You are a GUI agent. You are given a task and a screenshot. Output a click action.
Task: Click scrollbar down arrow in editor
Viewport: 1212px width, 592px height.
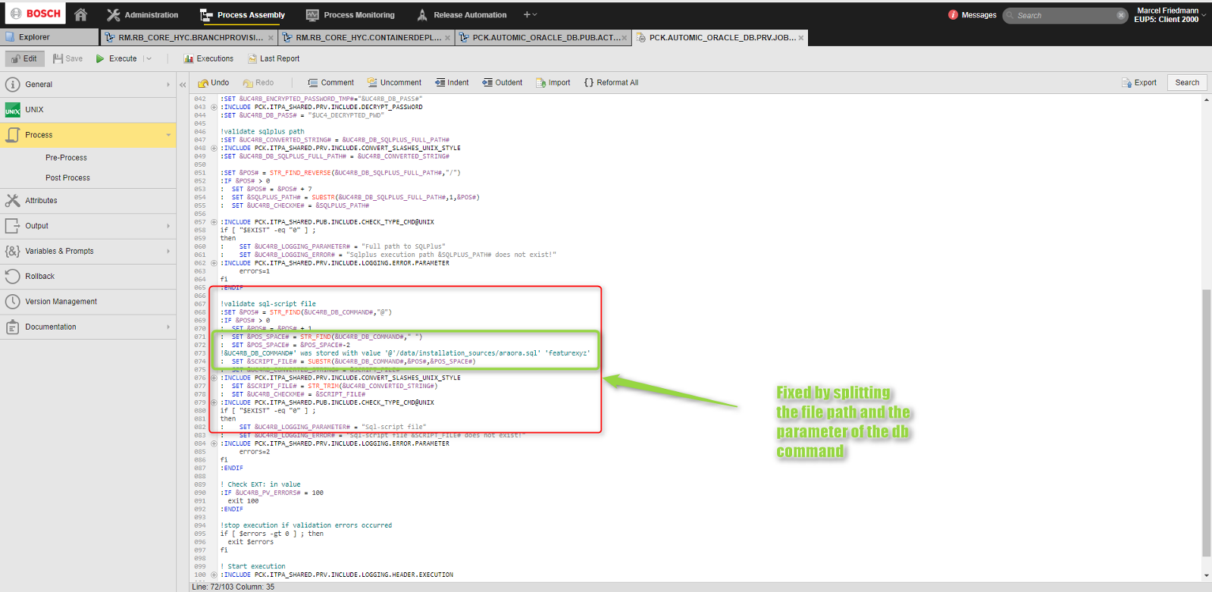(x=1206, y=576)
